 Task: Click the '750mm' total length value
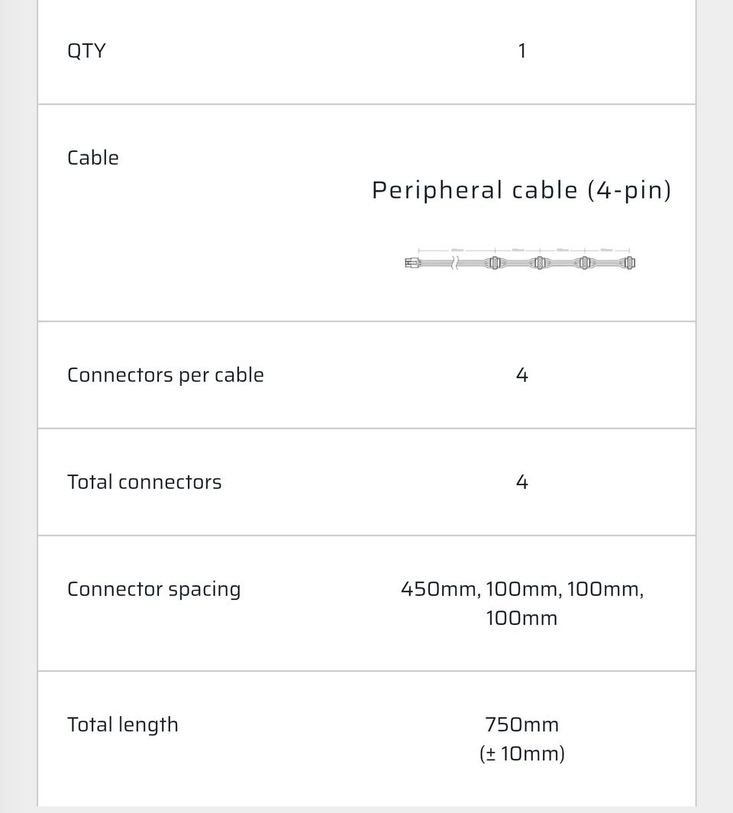pos(521,724)
